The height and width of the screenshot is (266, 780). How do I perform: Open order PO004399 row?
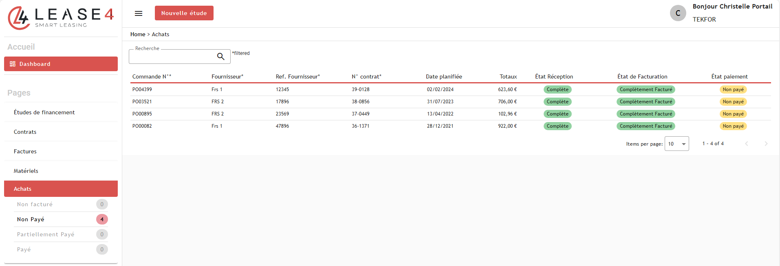tap(142, 89)
